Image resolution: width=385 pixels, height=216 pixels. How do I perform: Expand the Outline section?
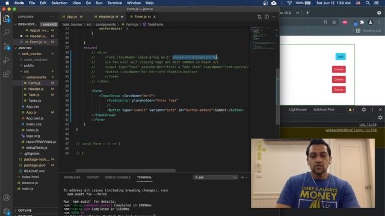point(25,211)
